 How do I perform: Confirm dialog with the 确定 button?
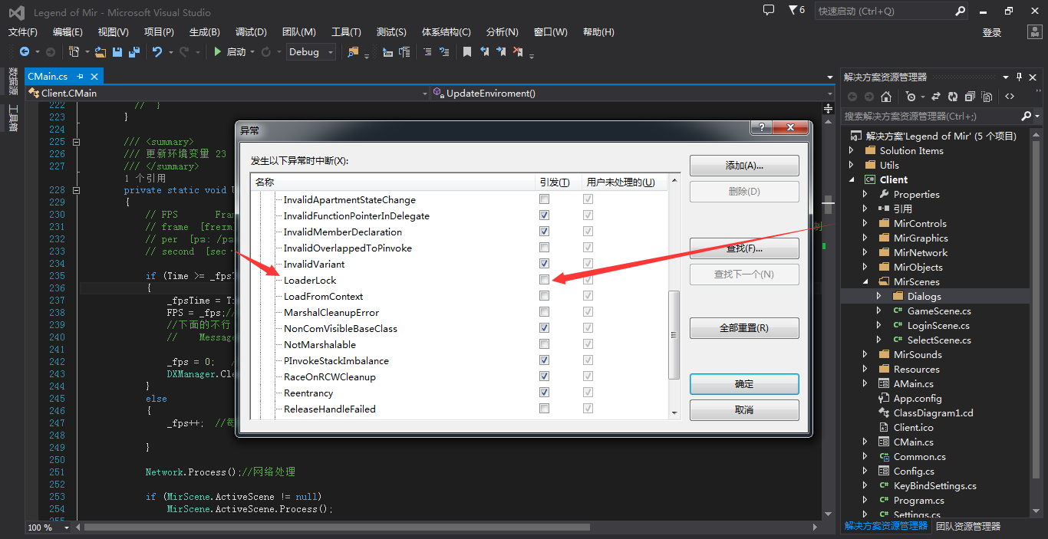pos(744,384)
